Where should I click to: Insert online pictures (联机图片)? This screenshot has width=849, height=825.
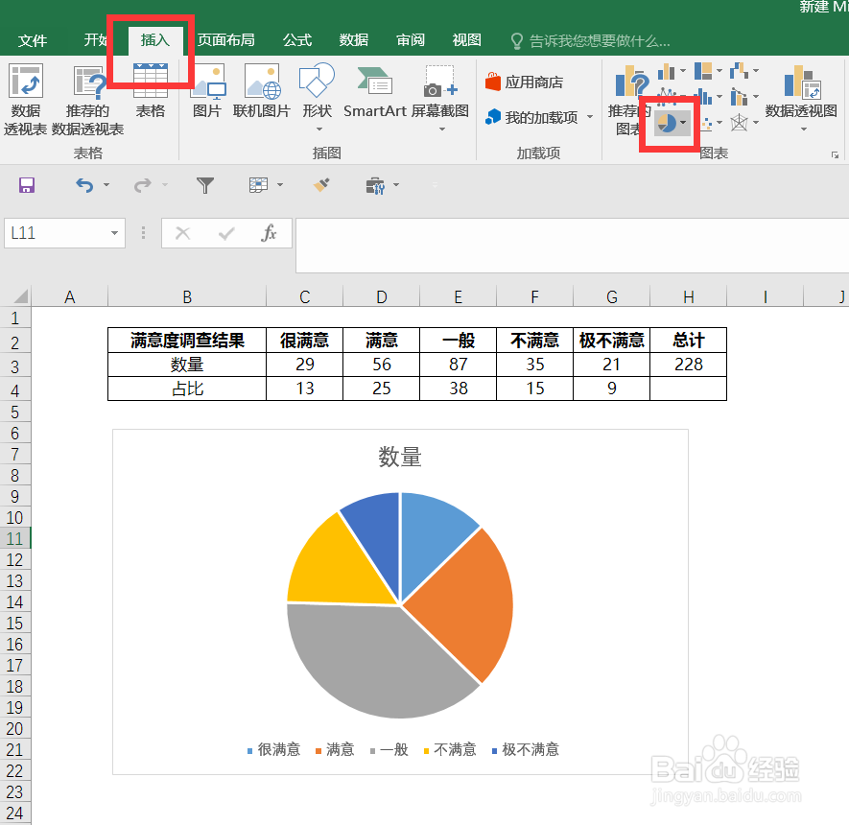tap(262, 90)
